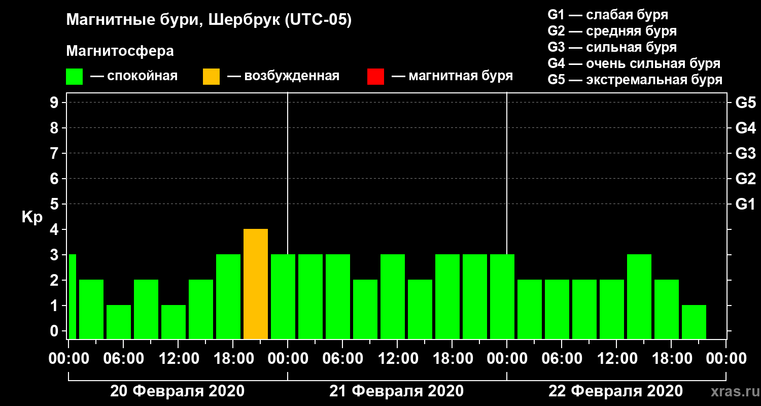
Task: Click the 'G2' tick label on right axis
Action: tap(745, 179)
